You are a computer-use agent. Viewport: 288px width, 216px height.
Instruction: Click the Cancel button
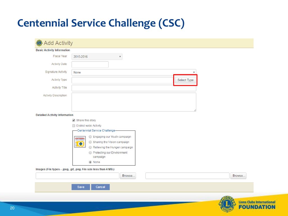(100, 187)
